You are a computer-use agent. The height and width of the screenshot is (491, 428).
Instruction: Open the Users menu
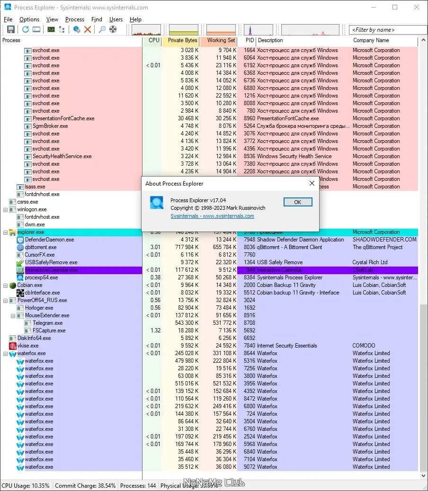pos(116,19)
